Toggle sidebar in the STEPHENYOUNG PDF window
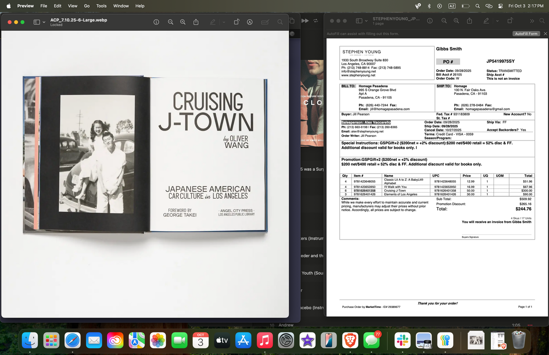Image resolution: width=549 pixels, height=355 pixels. click(359, 21)
